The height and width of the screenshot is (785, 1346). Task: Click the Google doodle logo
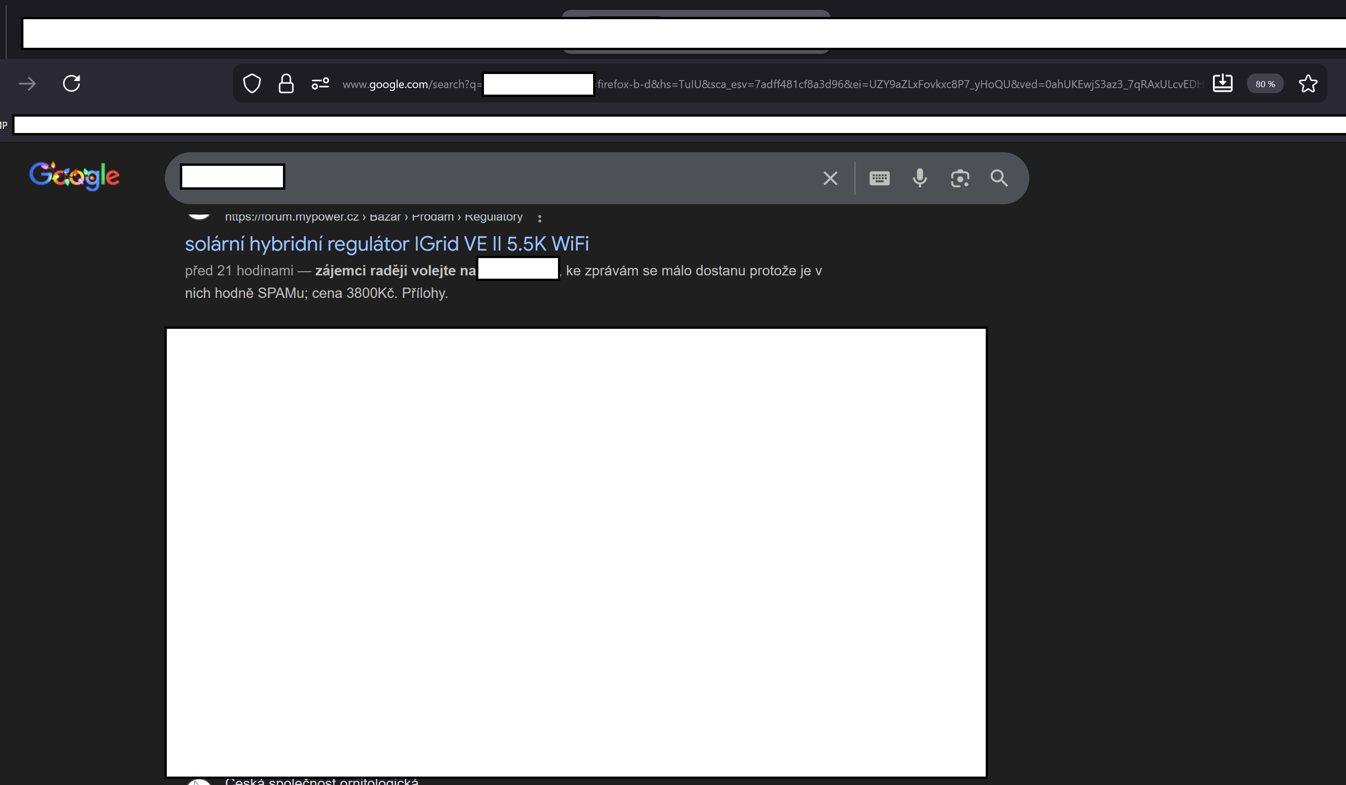pyautogui.click(x=74, y=176)
